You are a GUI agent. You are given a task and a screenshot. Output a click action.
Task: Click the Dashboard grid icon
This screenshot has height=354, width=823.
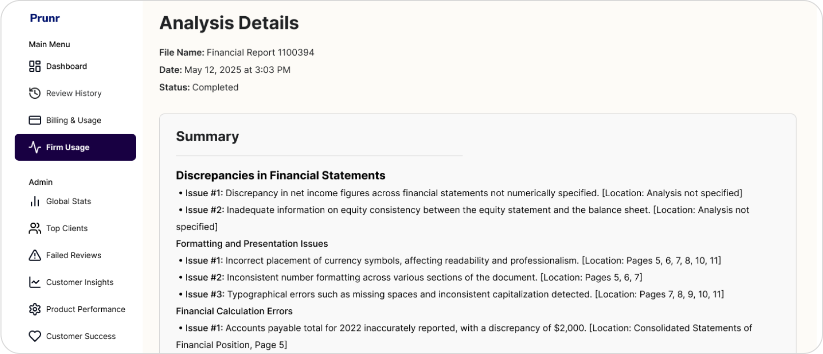[34, 66]
